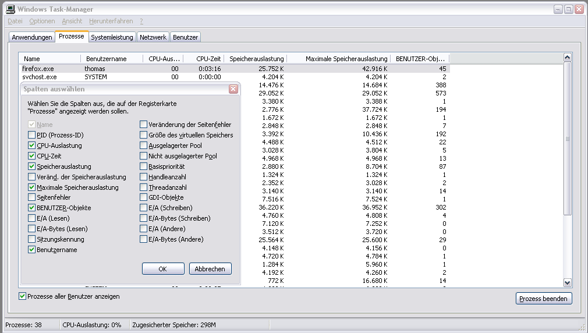The image size is (588, 333).
Task: Disable Prozesse aller Benutzer anzeigen
Action: tap(23, 296)
